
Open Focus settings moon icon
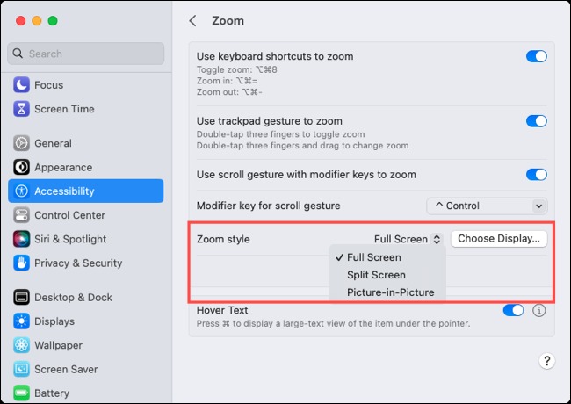[21, 85]
